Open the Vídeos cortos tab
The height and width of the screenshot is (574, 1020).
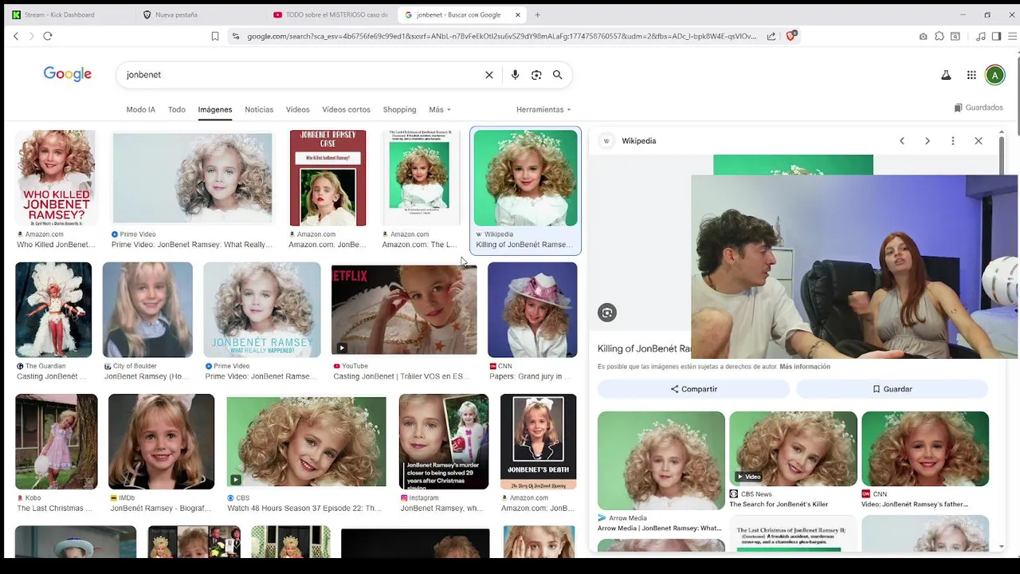346,109
